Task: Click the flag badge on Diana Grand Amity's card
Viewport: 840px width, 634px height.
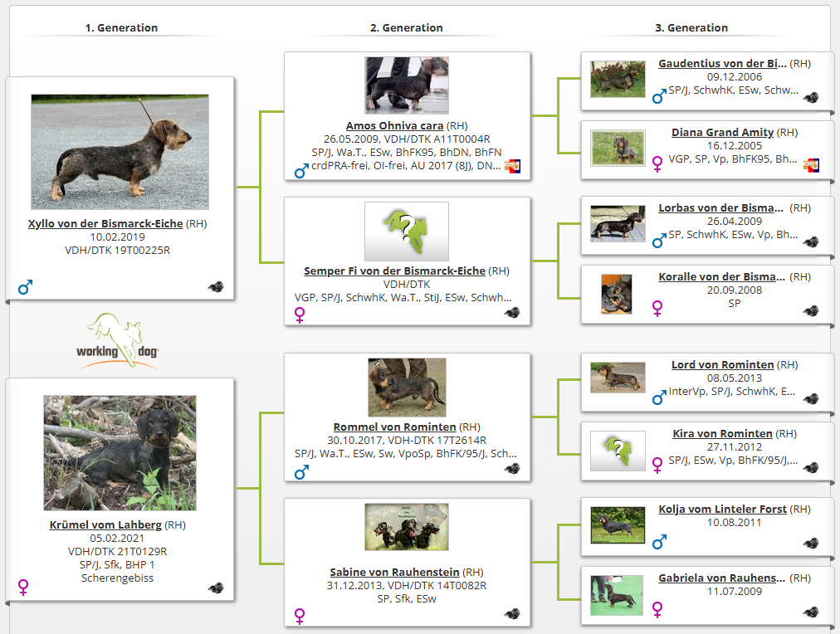Action: [x=811, y=166]
